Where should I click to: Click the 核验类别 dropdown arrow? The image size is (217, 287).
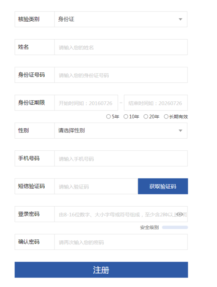[x=181, y=19]
